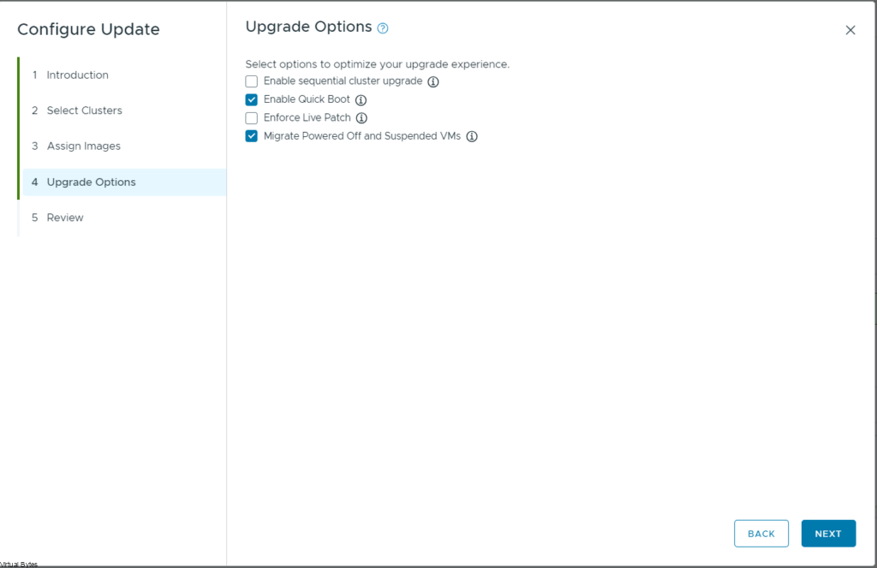The width and height of the screenshot is (877, 568).
Task: Tick the Enforce Live Patch checkbox
Action: 252,117
